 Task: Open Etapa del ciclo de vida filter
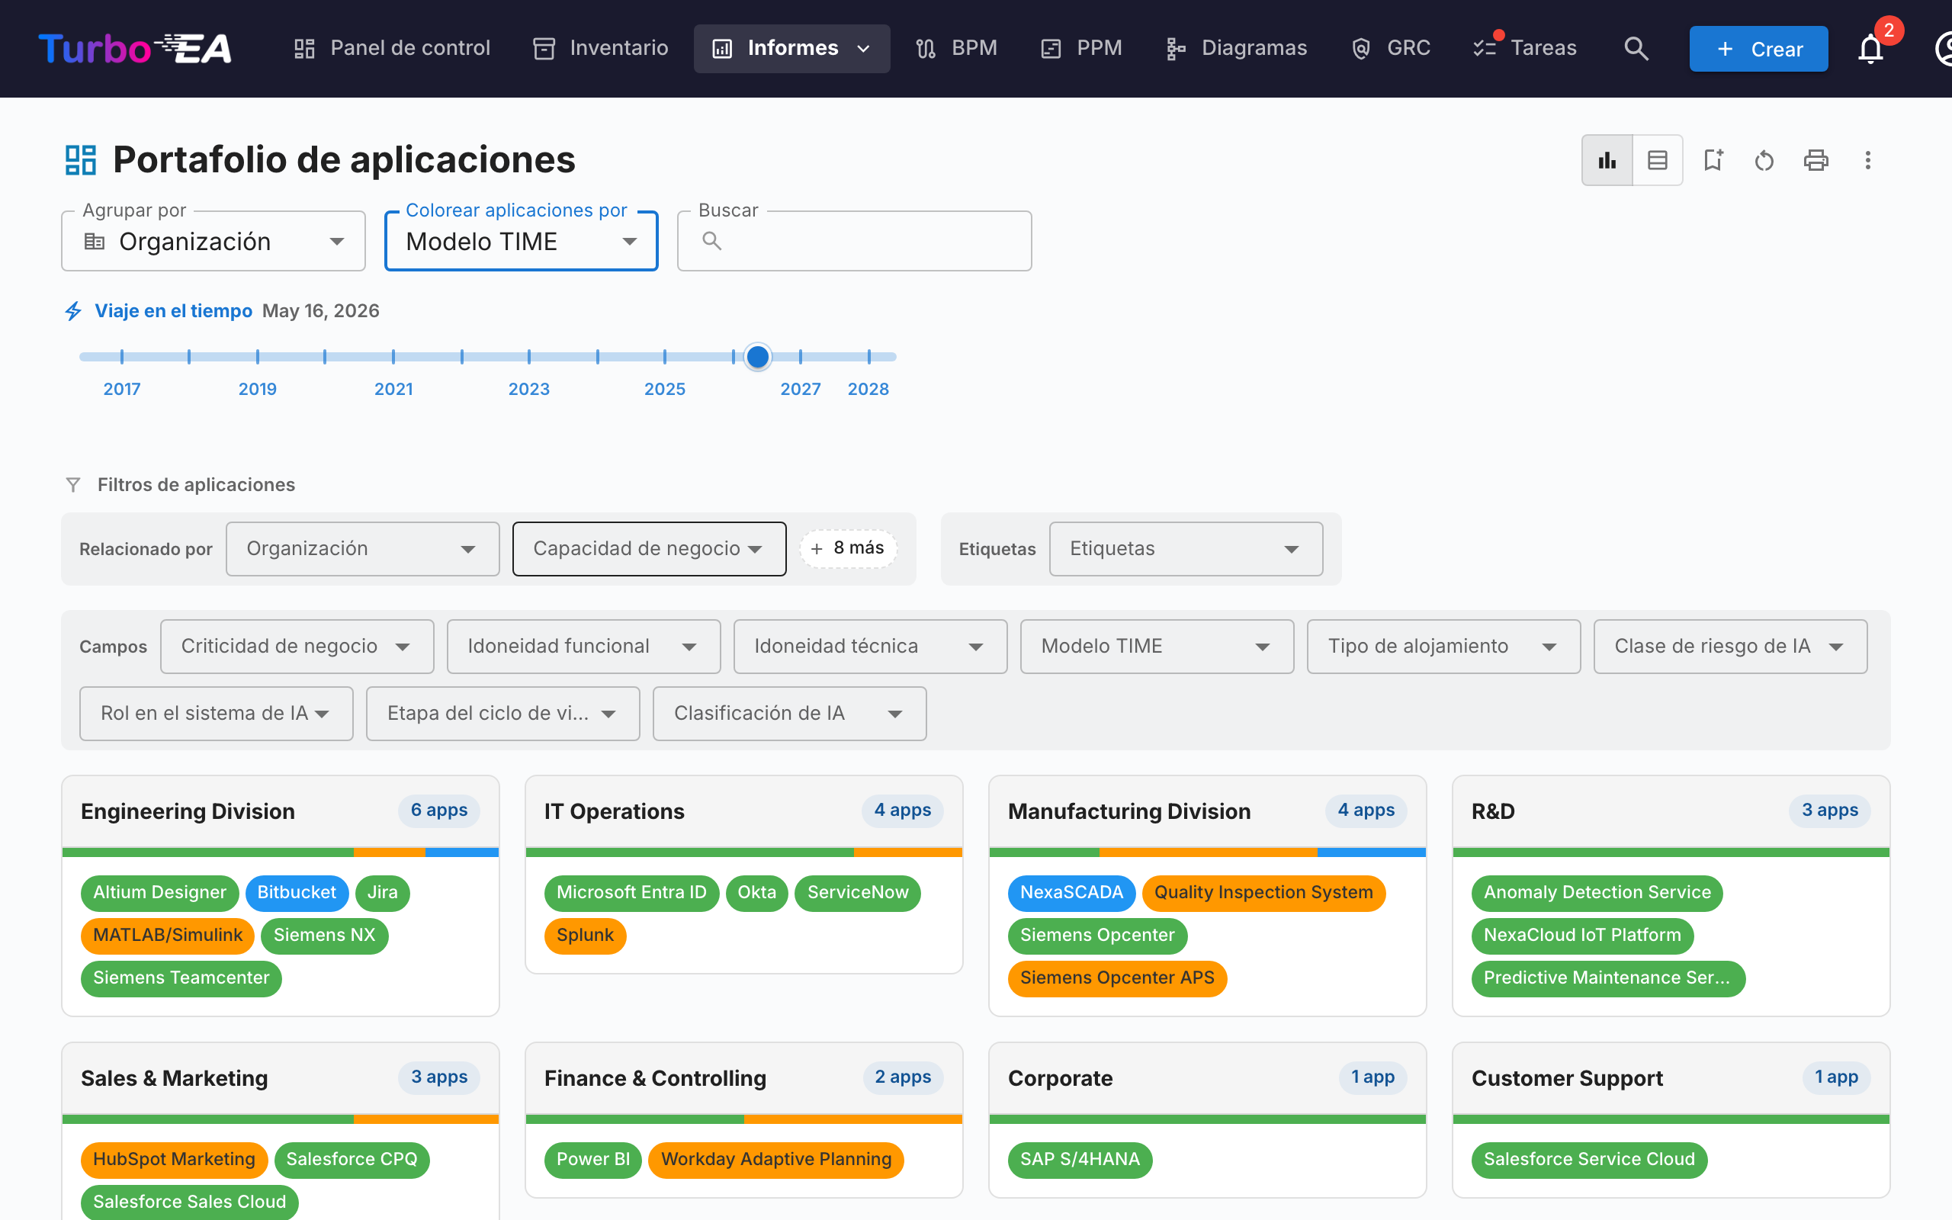[502, 713]
